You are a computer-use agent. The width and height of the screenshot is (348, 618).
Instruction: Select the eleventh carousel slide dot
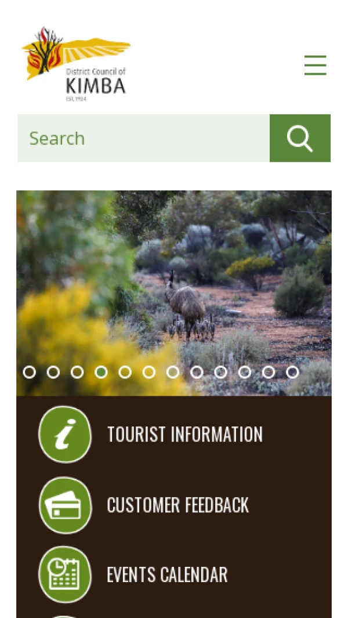click(269, 372)
